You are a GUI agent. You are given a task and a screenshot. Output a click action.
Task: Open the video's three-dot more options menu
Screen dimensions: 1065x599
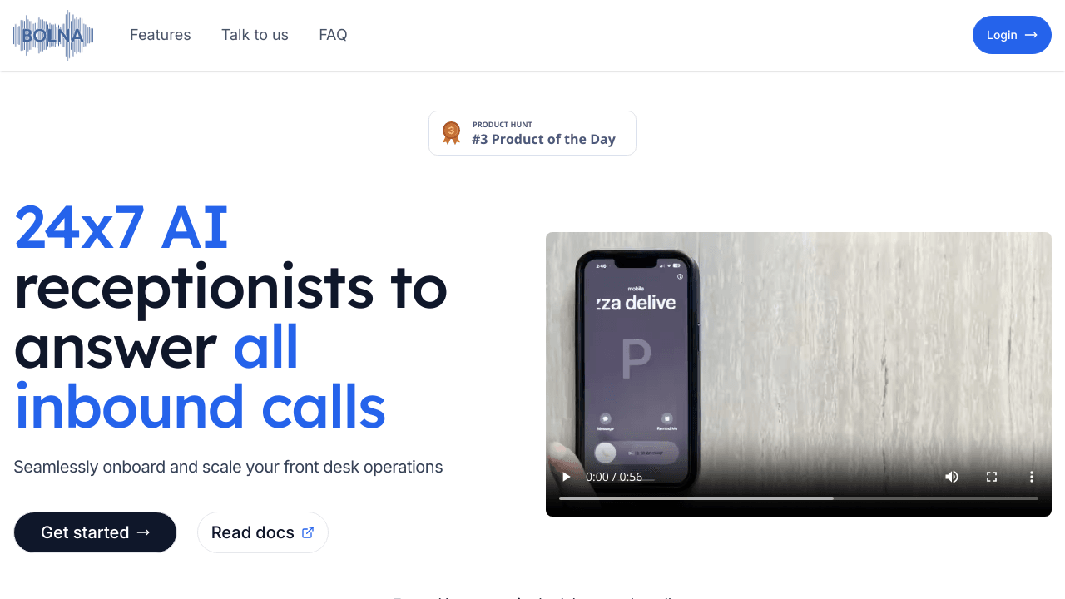(1032, 477)
